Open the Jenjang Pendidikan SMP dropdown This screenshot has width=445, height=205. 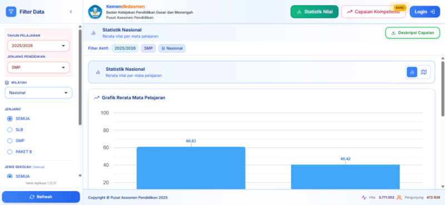click(38, 67)
